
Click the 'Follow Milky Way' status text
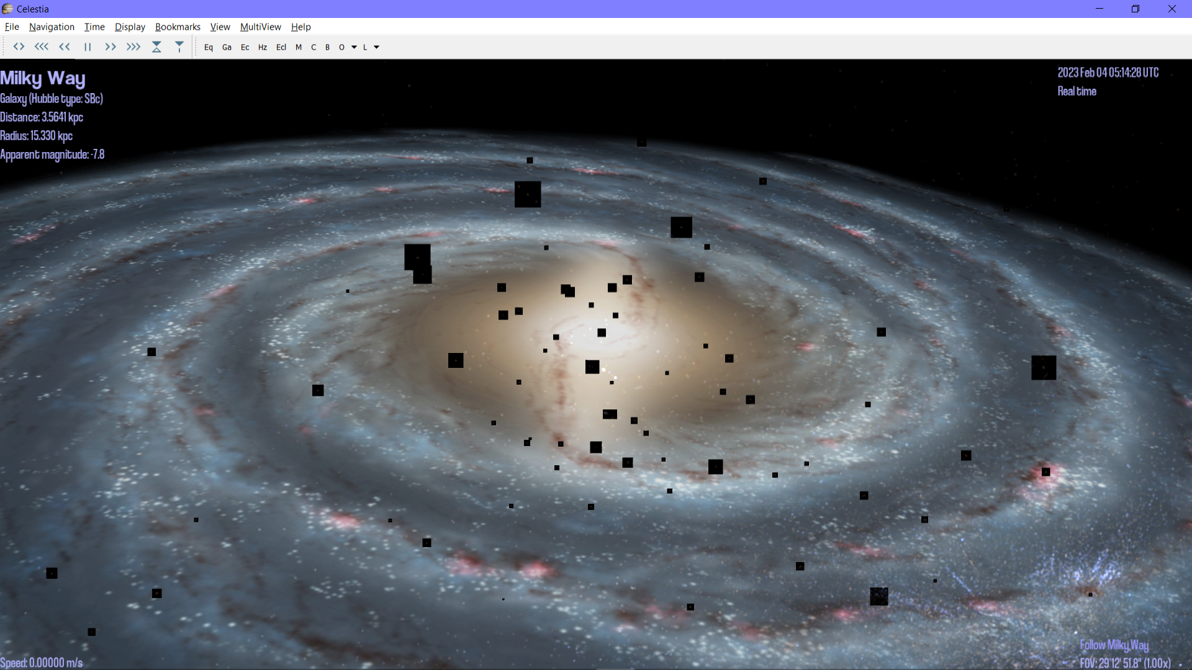[1114, 645]
